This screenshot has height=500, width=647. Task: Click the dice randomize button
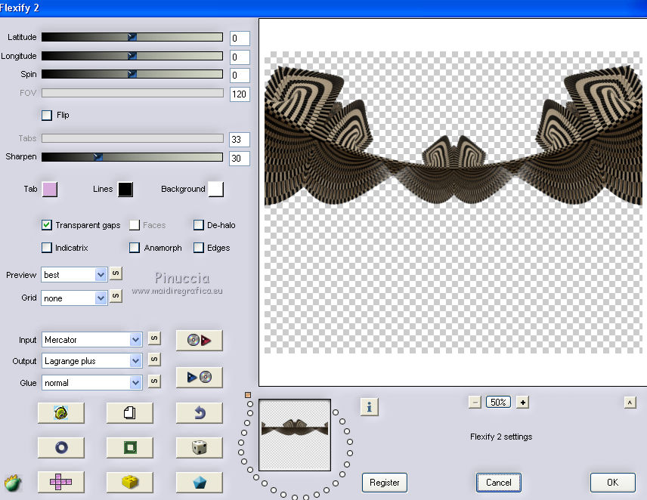click(x=199, y=447)
